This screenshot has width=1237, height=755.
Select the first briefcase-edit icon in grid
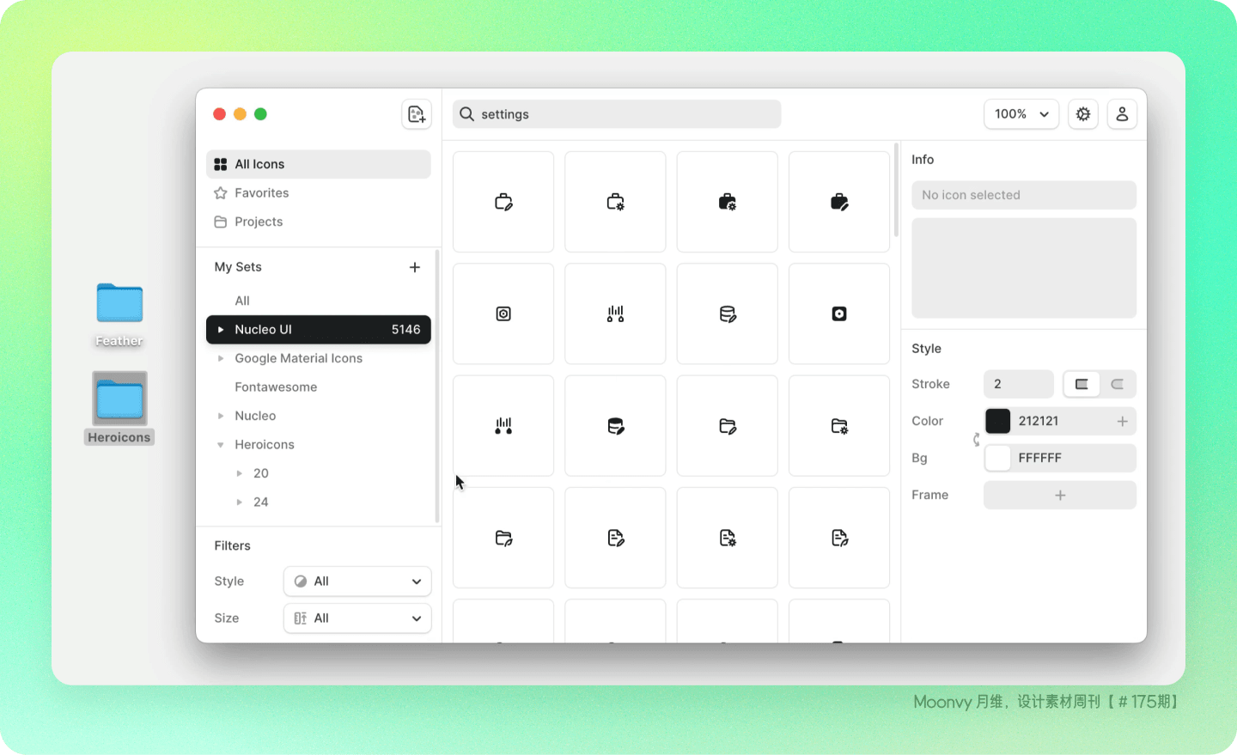click(503, 202)
